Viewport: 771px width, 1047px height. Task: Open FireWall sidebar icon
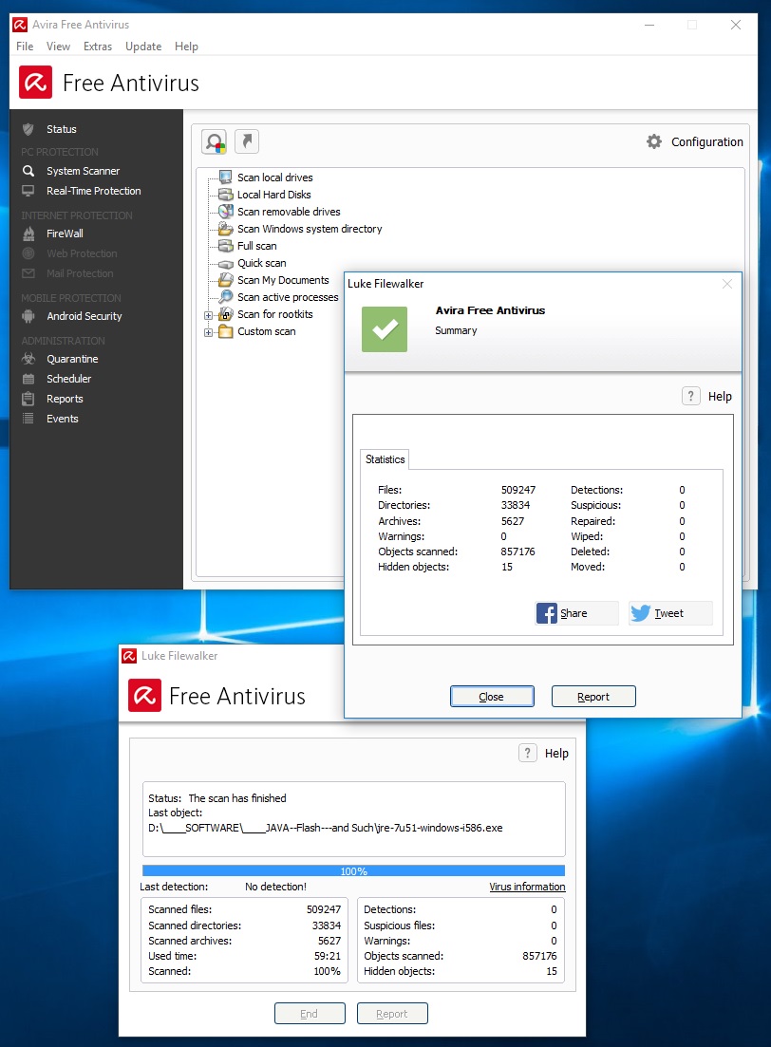click(28, 234)
